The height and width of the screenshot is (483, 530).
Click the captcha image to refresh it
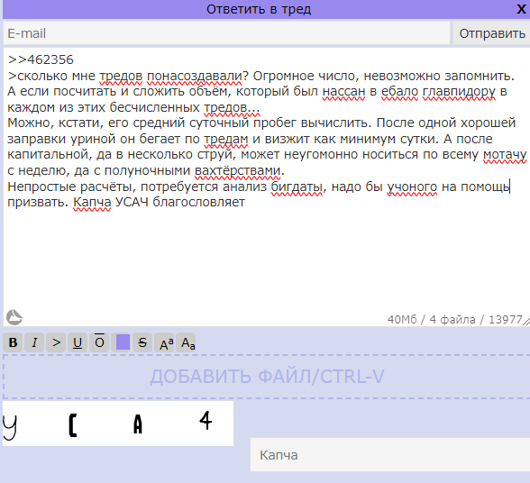coord(118,424)
